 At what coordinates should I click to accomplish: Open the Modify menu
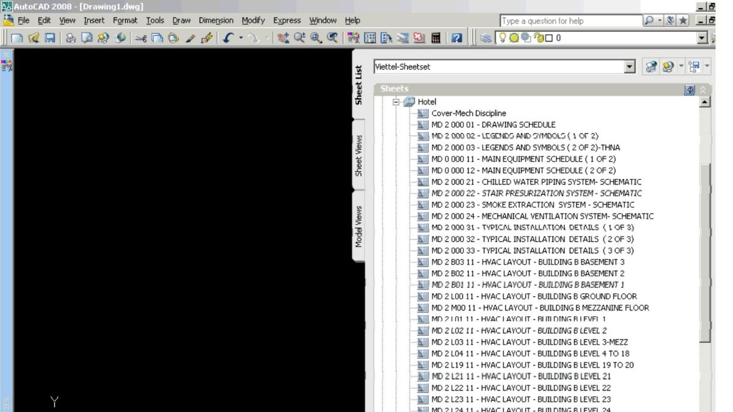[x=253, y=20]
